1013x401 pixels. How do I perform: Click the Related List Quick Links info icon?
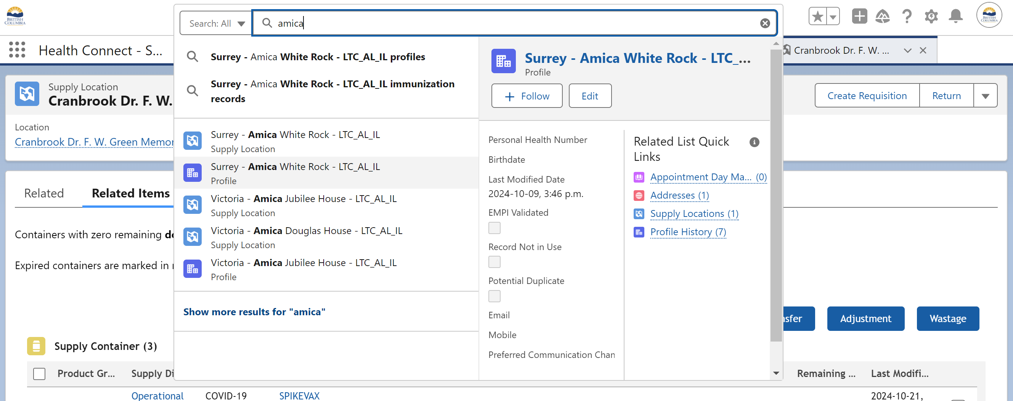point(754,142)
